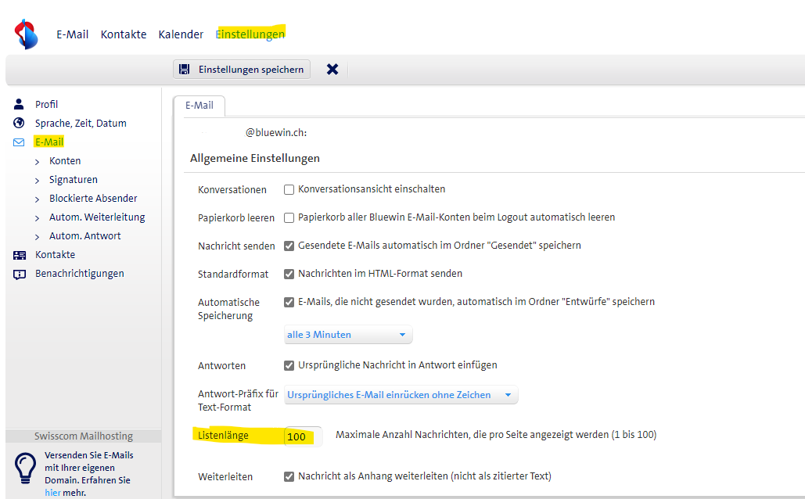This screenshot has width=805, height=499.
Task: Open the Antwort-Präfix für Text-Format dropdown
Action: 400,395
